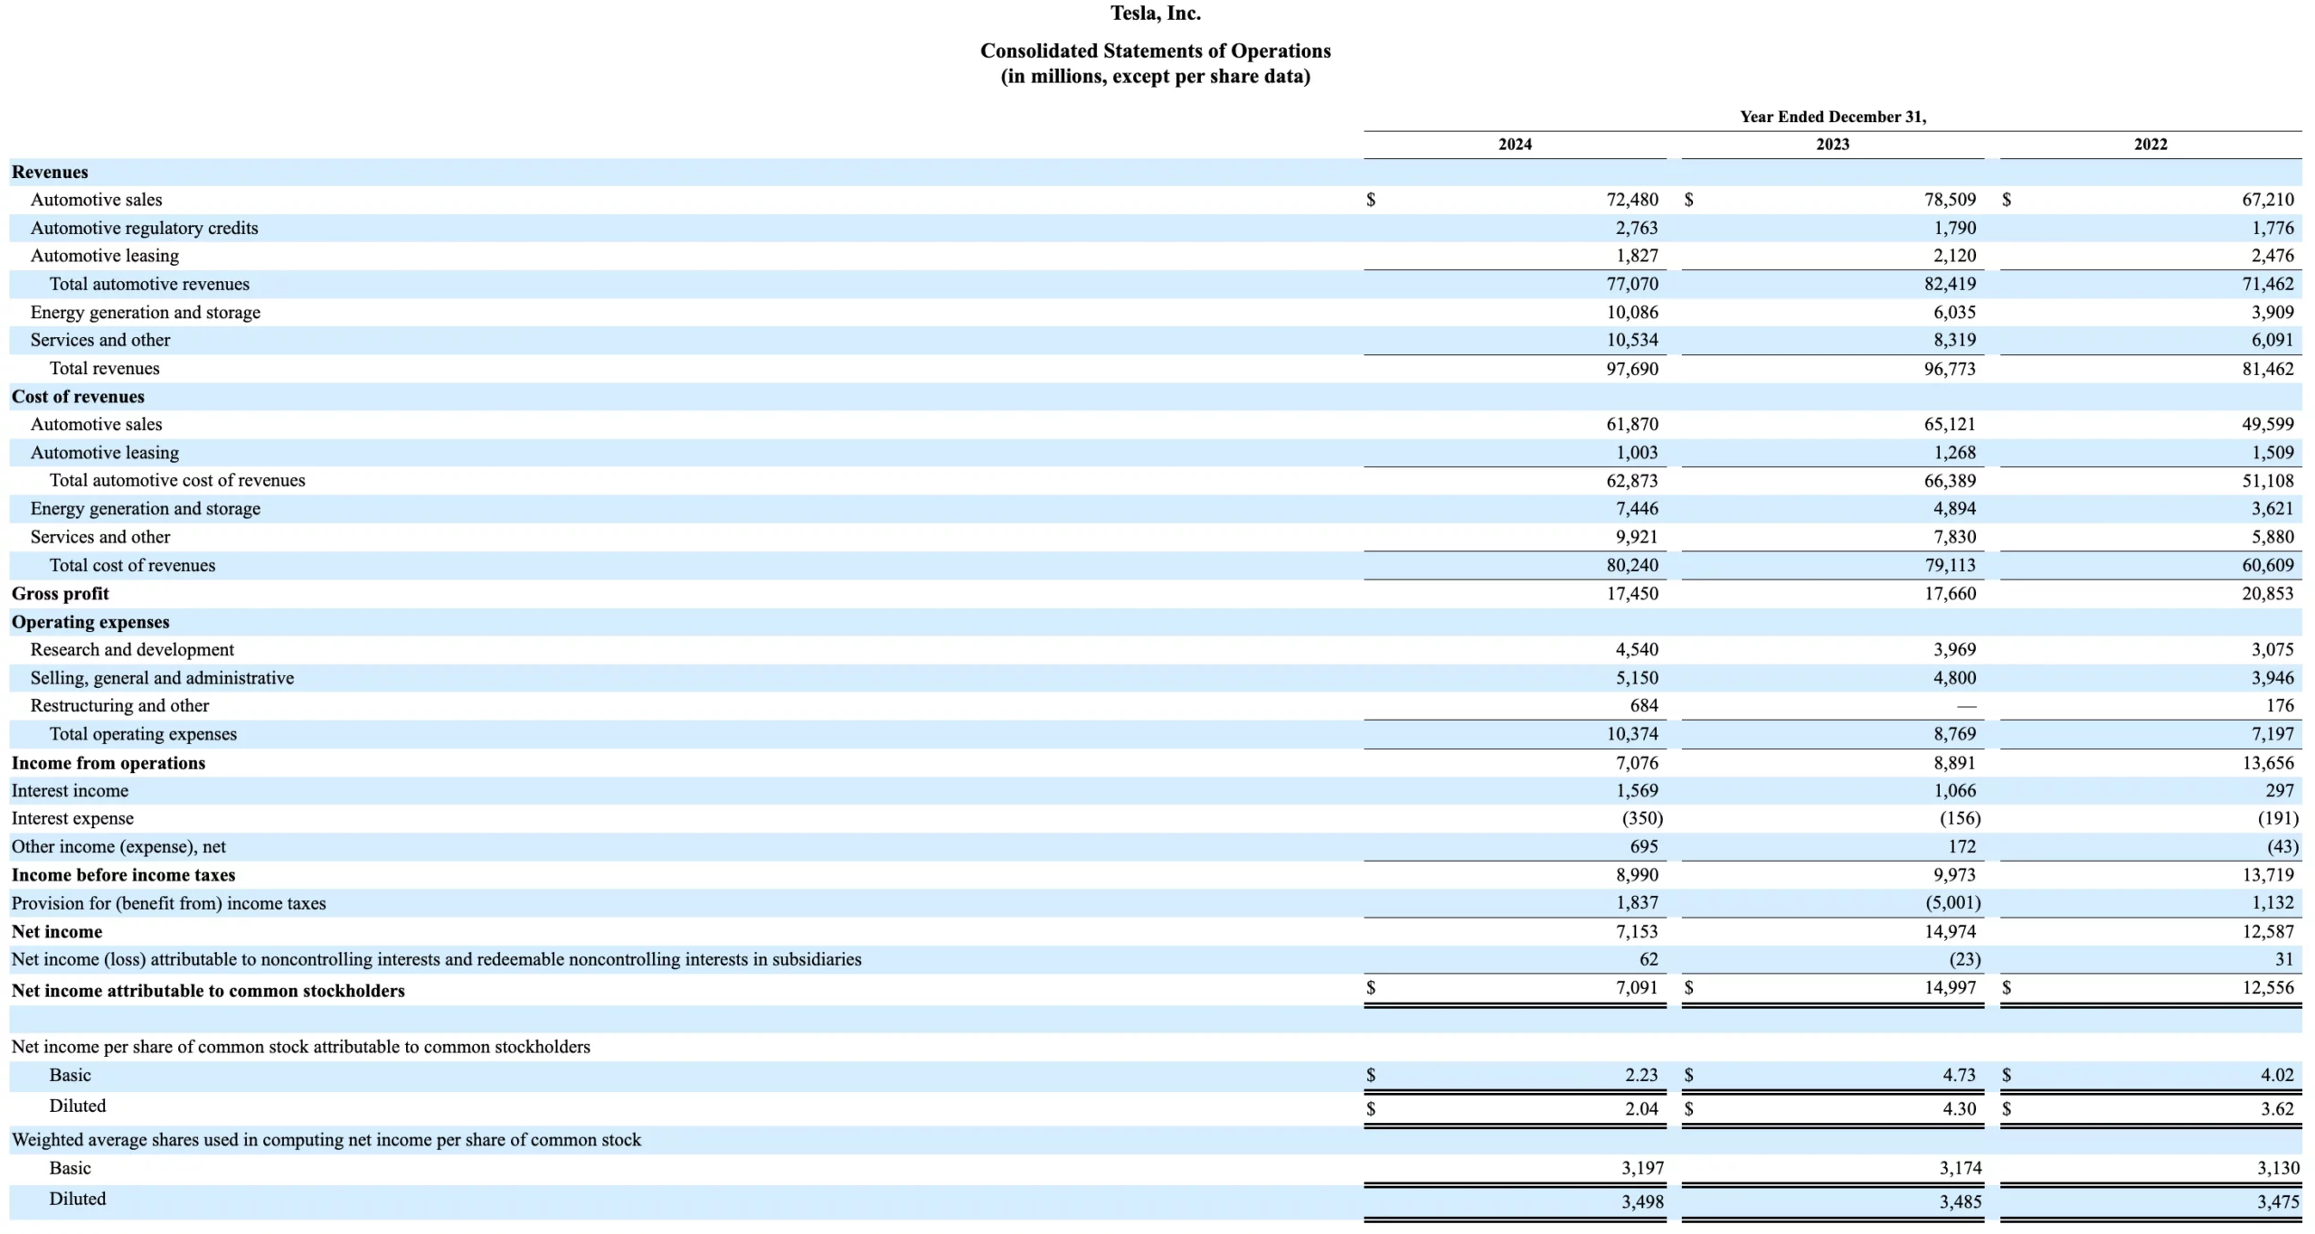Click 'Income from operations' label
The image size is (2315, 1234).
(109, 763)
